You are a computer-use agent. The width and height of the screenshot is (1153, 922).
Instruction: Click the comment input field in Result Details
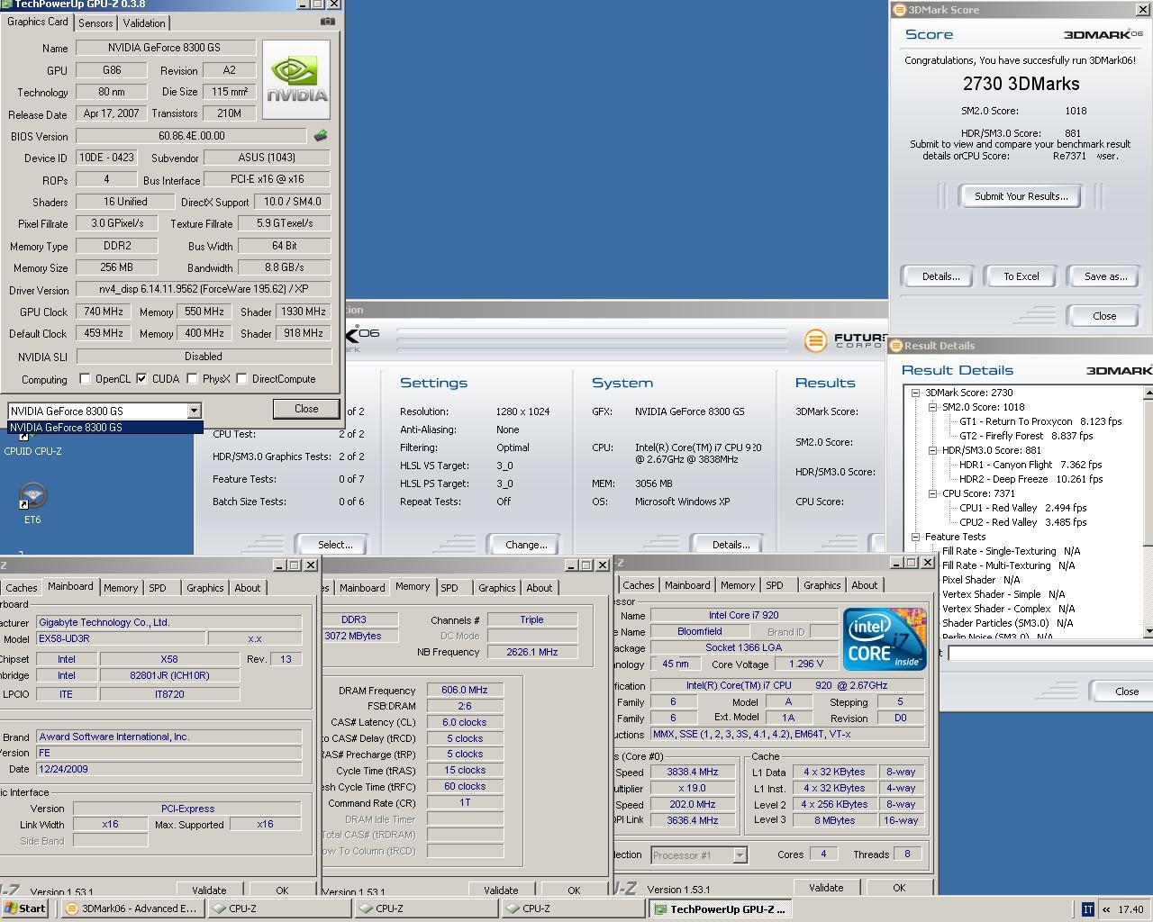click(1049, 653)
